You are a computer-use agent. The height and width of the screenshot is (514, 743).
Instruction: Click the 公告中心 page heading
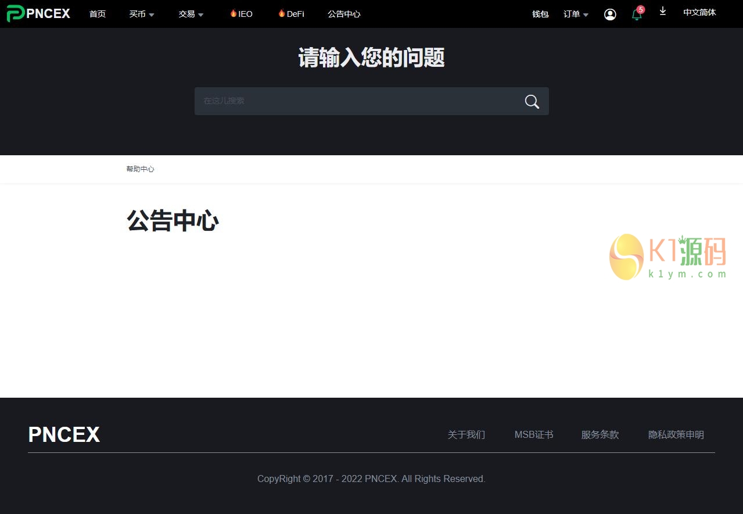(173, 221)
